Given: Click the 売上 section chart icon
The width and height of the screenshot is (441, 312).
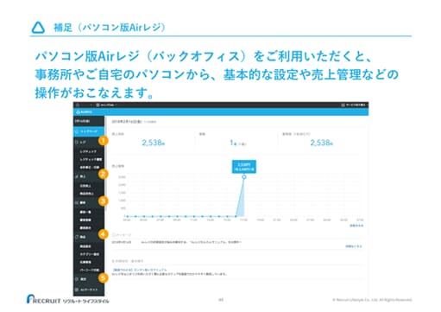Looking at the screenshot, I should click(77, 176).
